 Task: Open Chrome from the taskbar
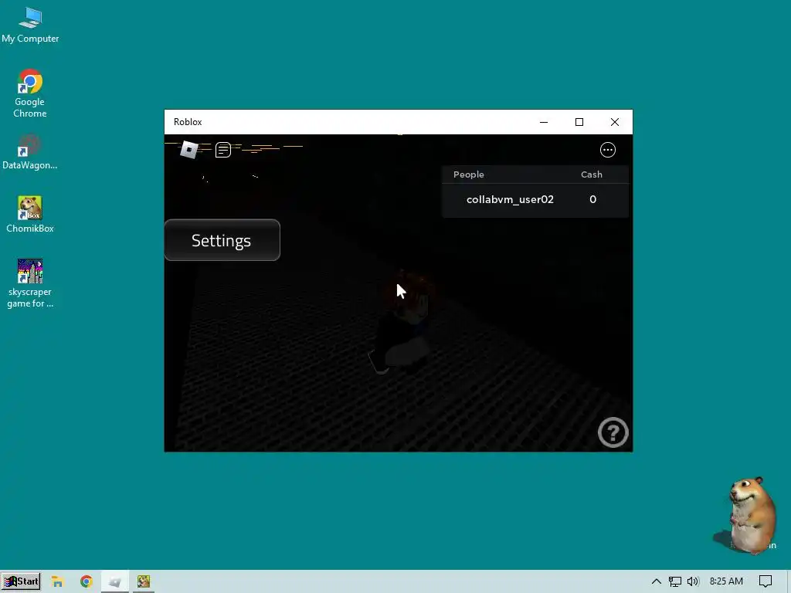[x=87, y=581]
